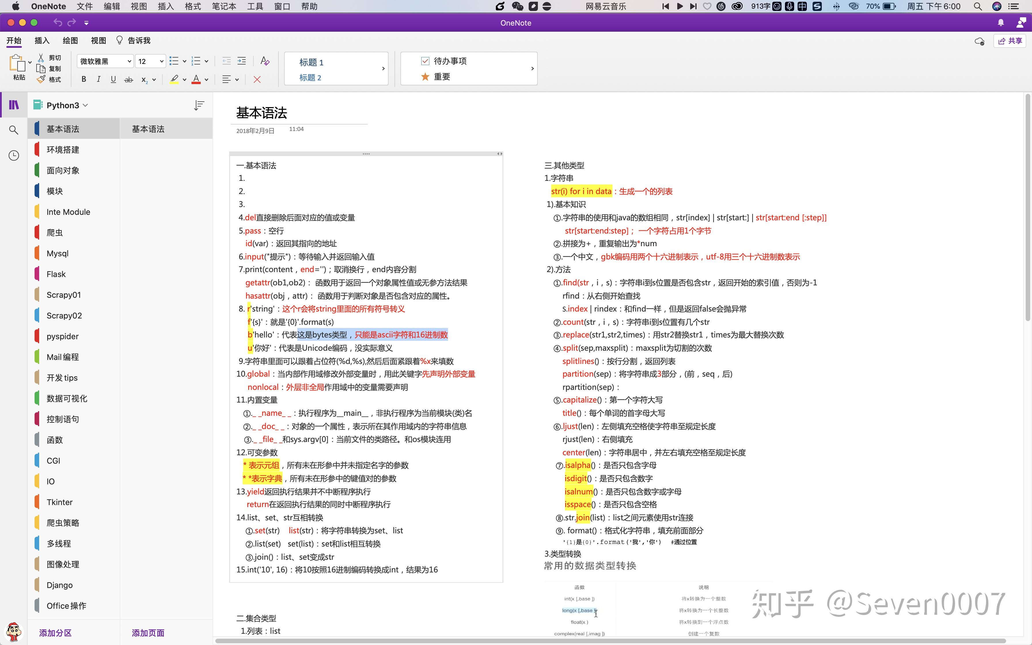Expand the heading styles gallery
Screen dimensions: 1032x645
[x=383, y=69]
